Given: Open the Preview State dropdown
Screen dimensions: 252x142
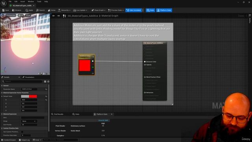Looking at the screenshot, I should click(116, 10).
